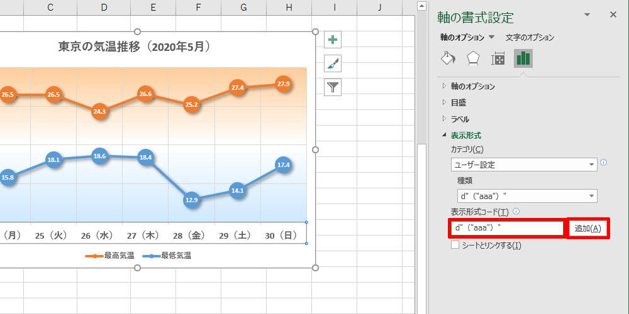Viewport: 629px width, 314px height.
Task: Select column C header
Action: (50, 7)
